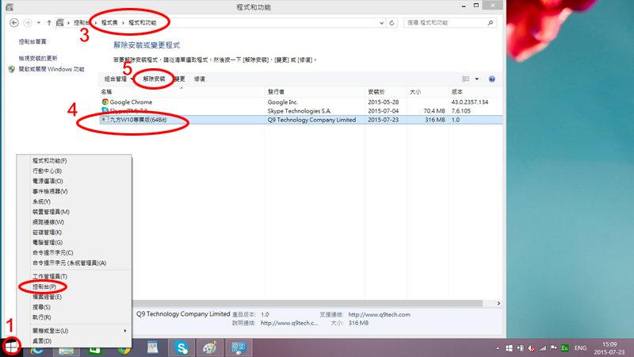Click the 解除安裝 uninstall button

point(154,79)
